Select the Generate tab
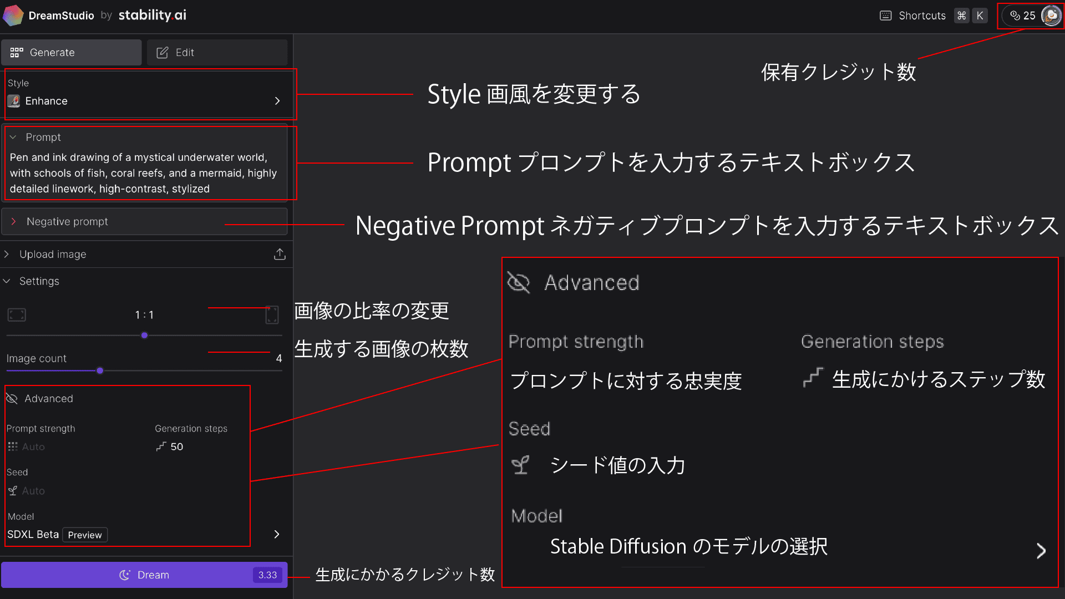Screen dimensions: 1065x599 click(x=71, y=52)
